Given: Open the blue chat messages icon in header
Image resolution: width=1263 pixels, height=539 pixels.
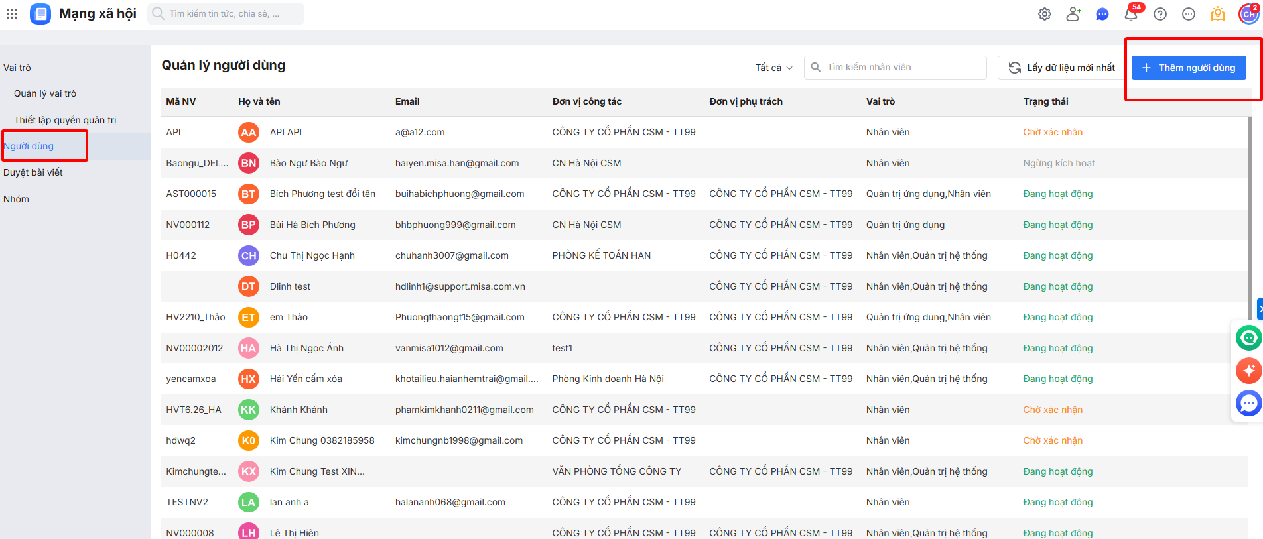Looking at the screenshot, I should [1102, 14].
